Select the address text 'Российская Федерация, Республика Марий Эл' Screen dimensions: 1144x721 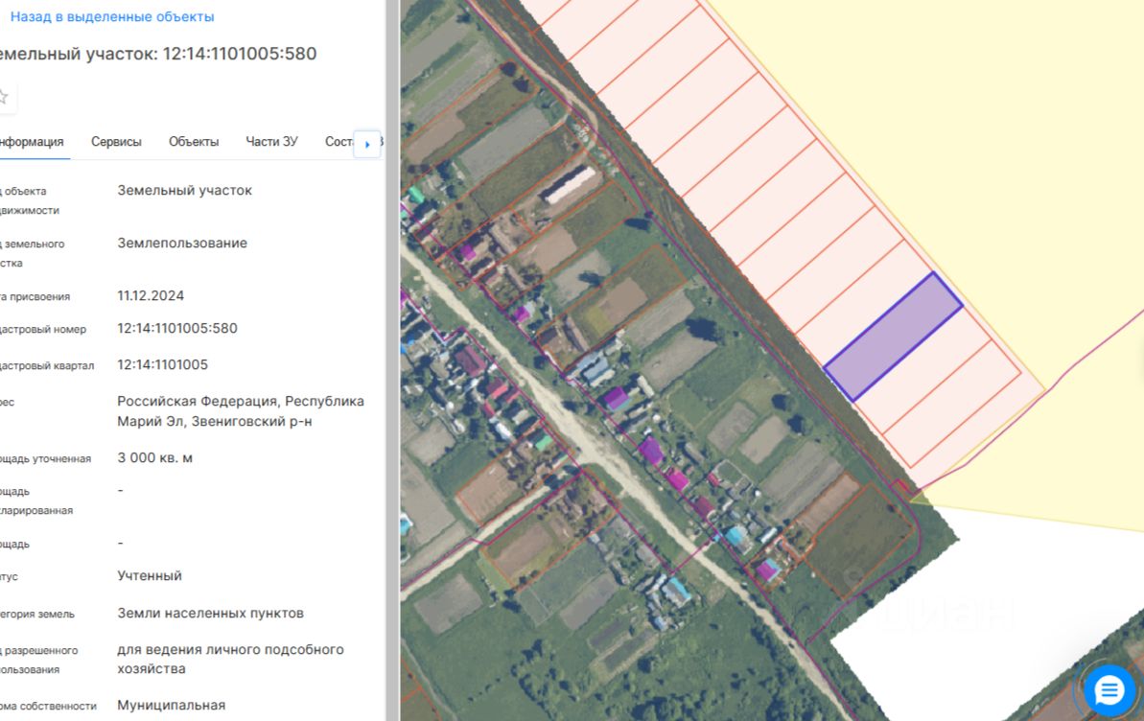[241, 411]
